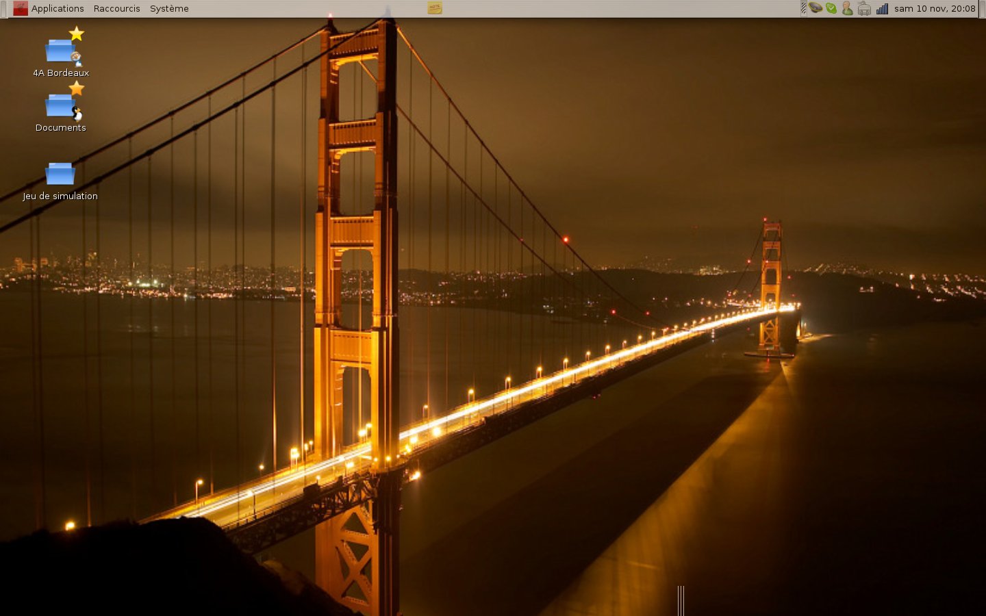
Task: Open the Applications menu
Action: (x=58, y=9)
